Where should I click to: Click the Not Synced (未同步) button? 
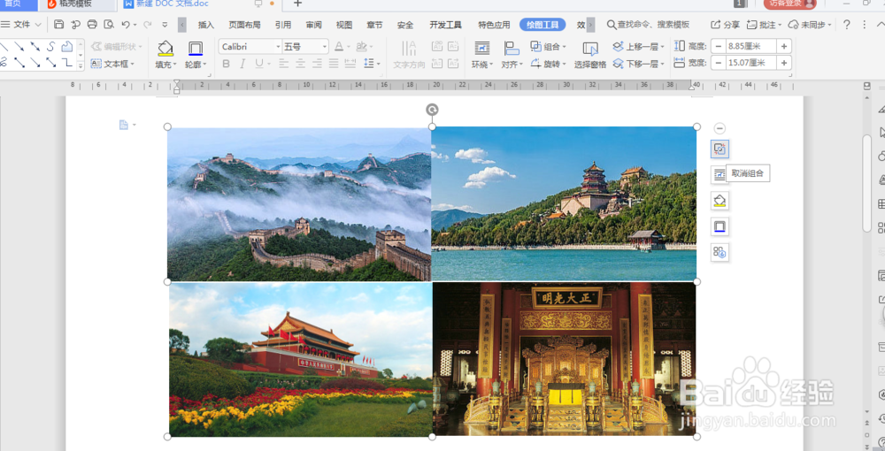click(x=810, y=25)
